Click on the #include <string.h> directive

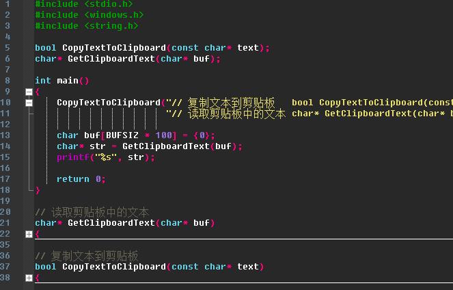86,26
